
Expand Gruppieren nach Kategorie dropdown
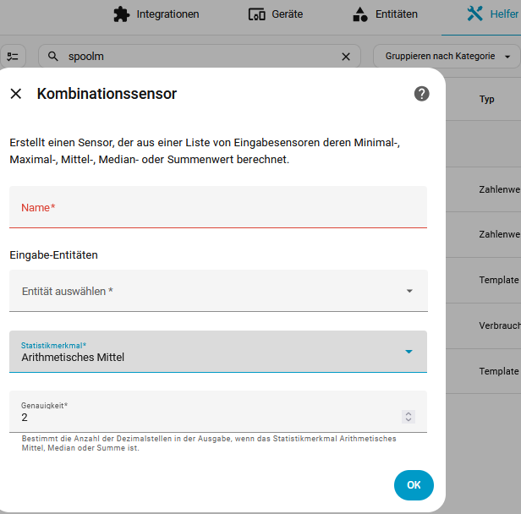[447, 57]
